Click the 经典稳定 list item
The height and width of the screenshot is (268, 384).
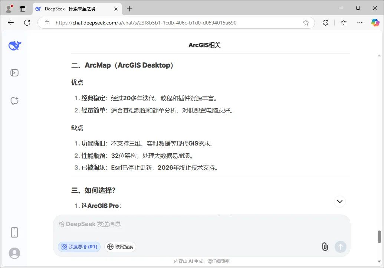[x=146, y=98]
